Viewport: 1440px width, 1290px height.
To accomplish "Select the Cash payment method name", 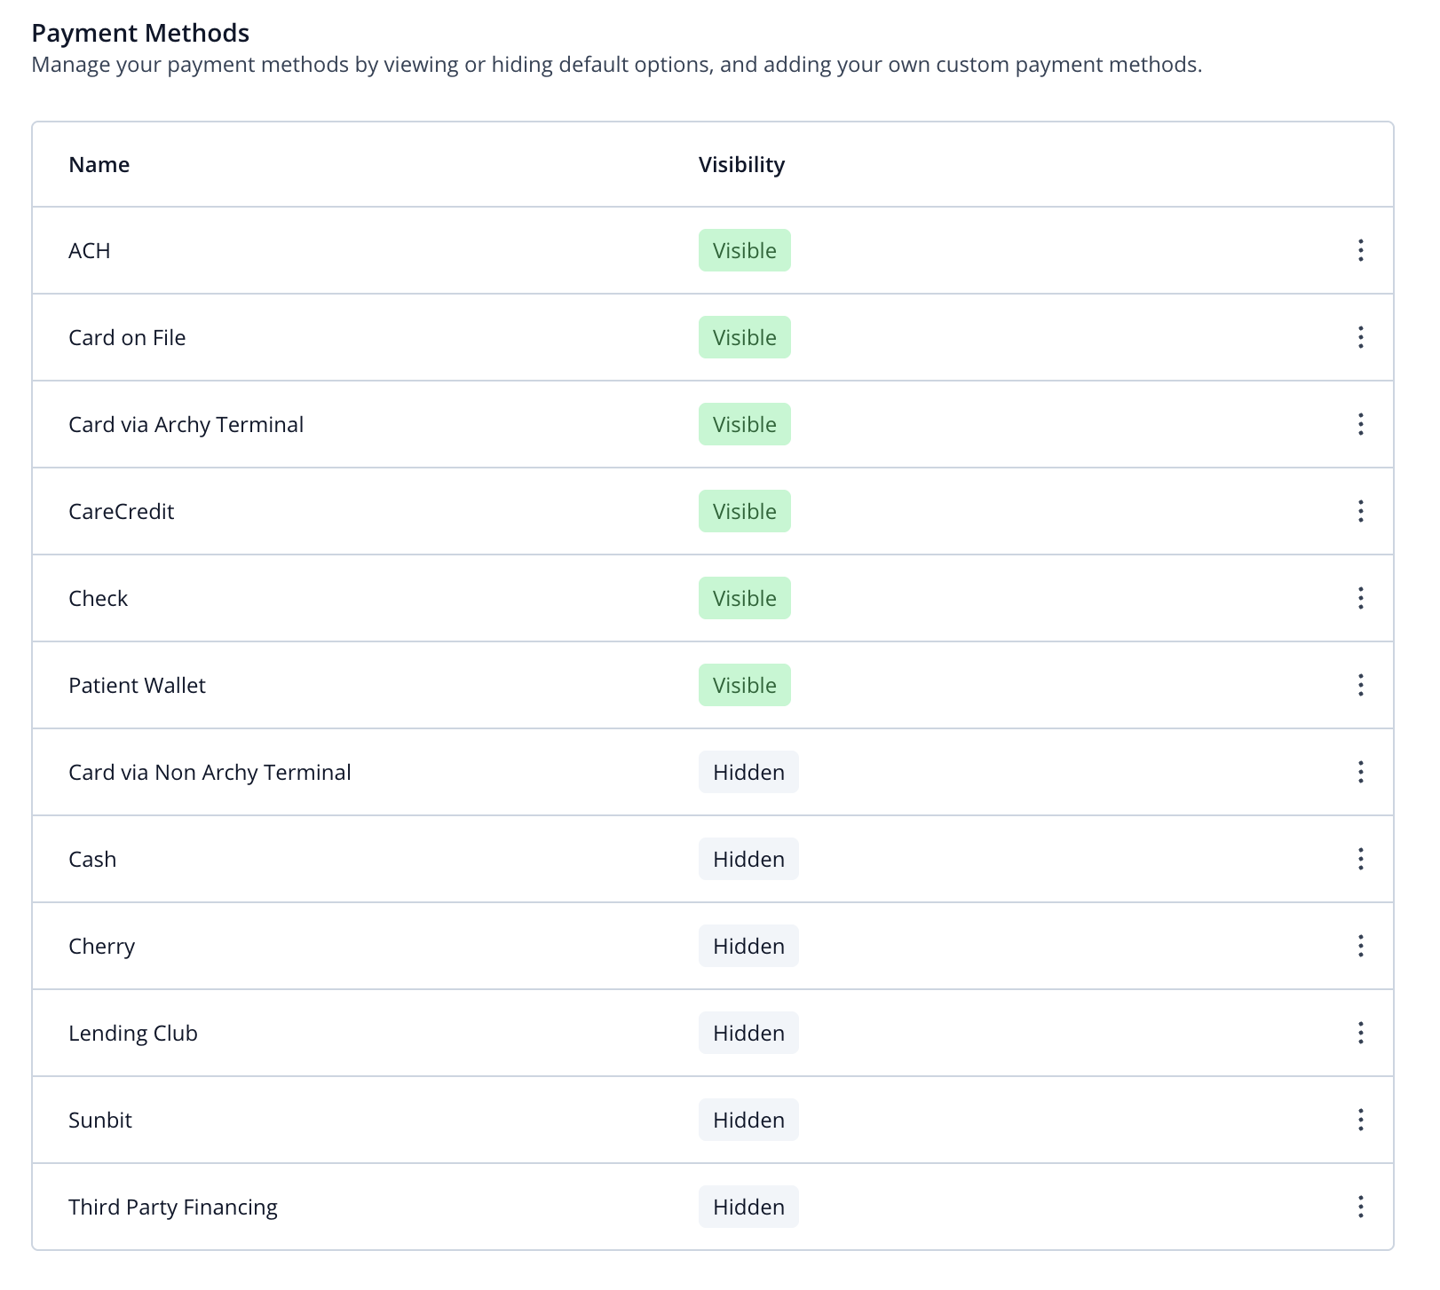I will click(x=92, y=860).
